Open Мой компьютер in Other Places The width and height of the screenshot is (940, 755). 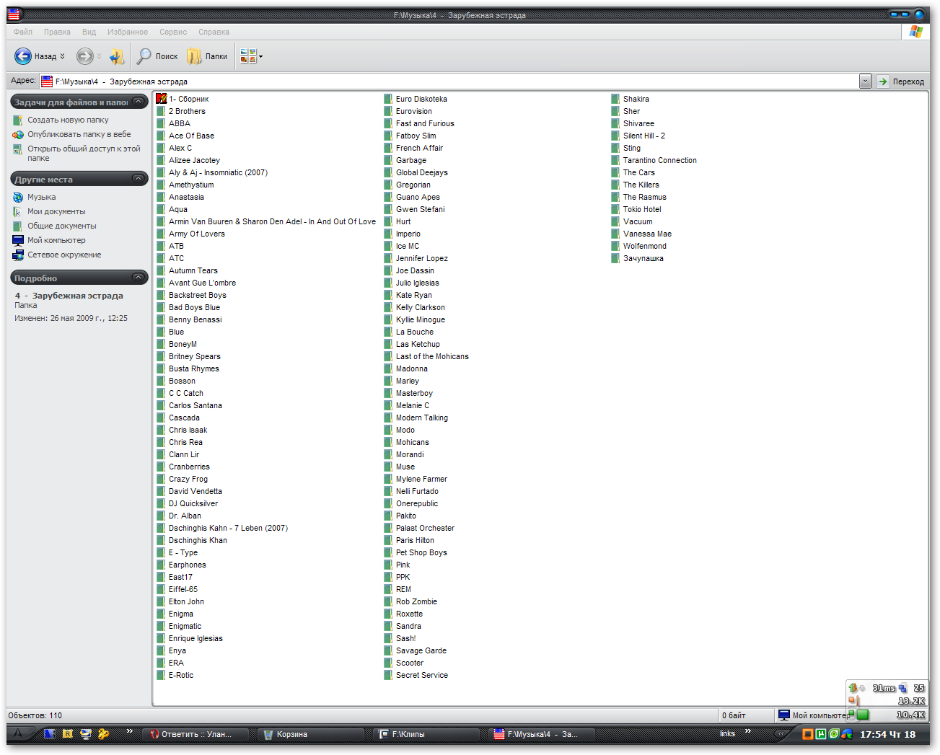56,240
